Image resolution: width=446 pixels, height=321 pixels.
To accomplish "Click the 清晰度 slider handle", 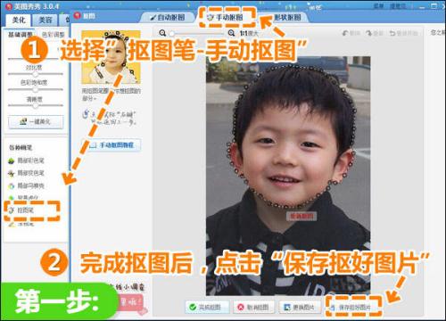I will (x=36, y=105).
